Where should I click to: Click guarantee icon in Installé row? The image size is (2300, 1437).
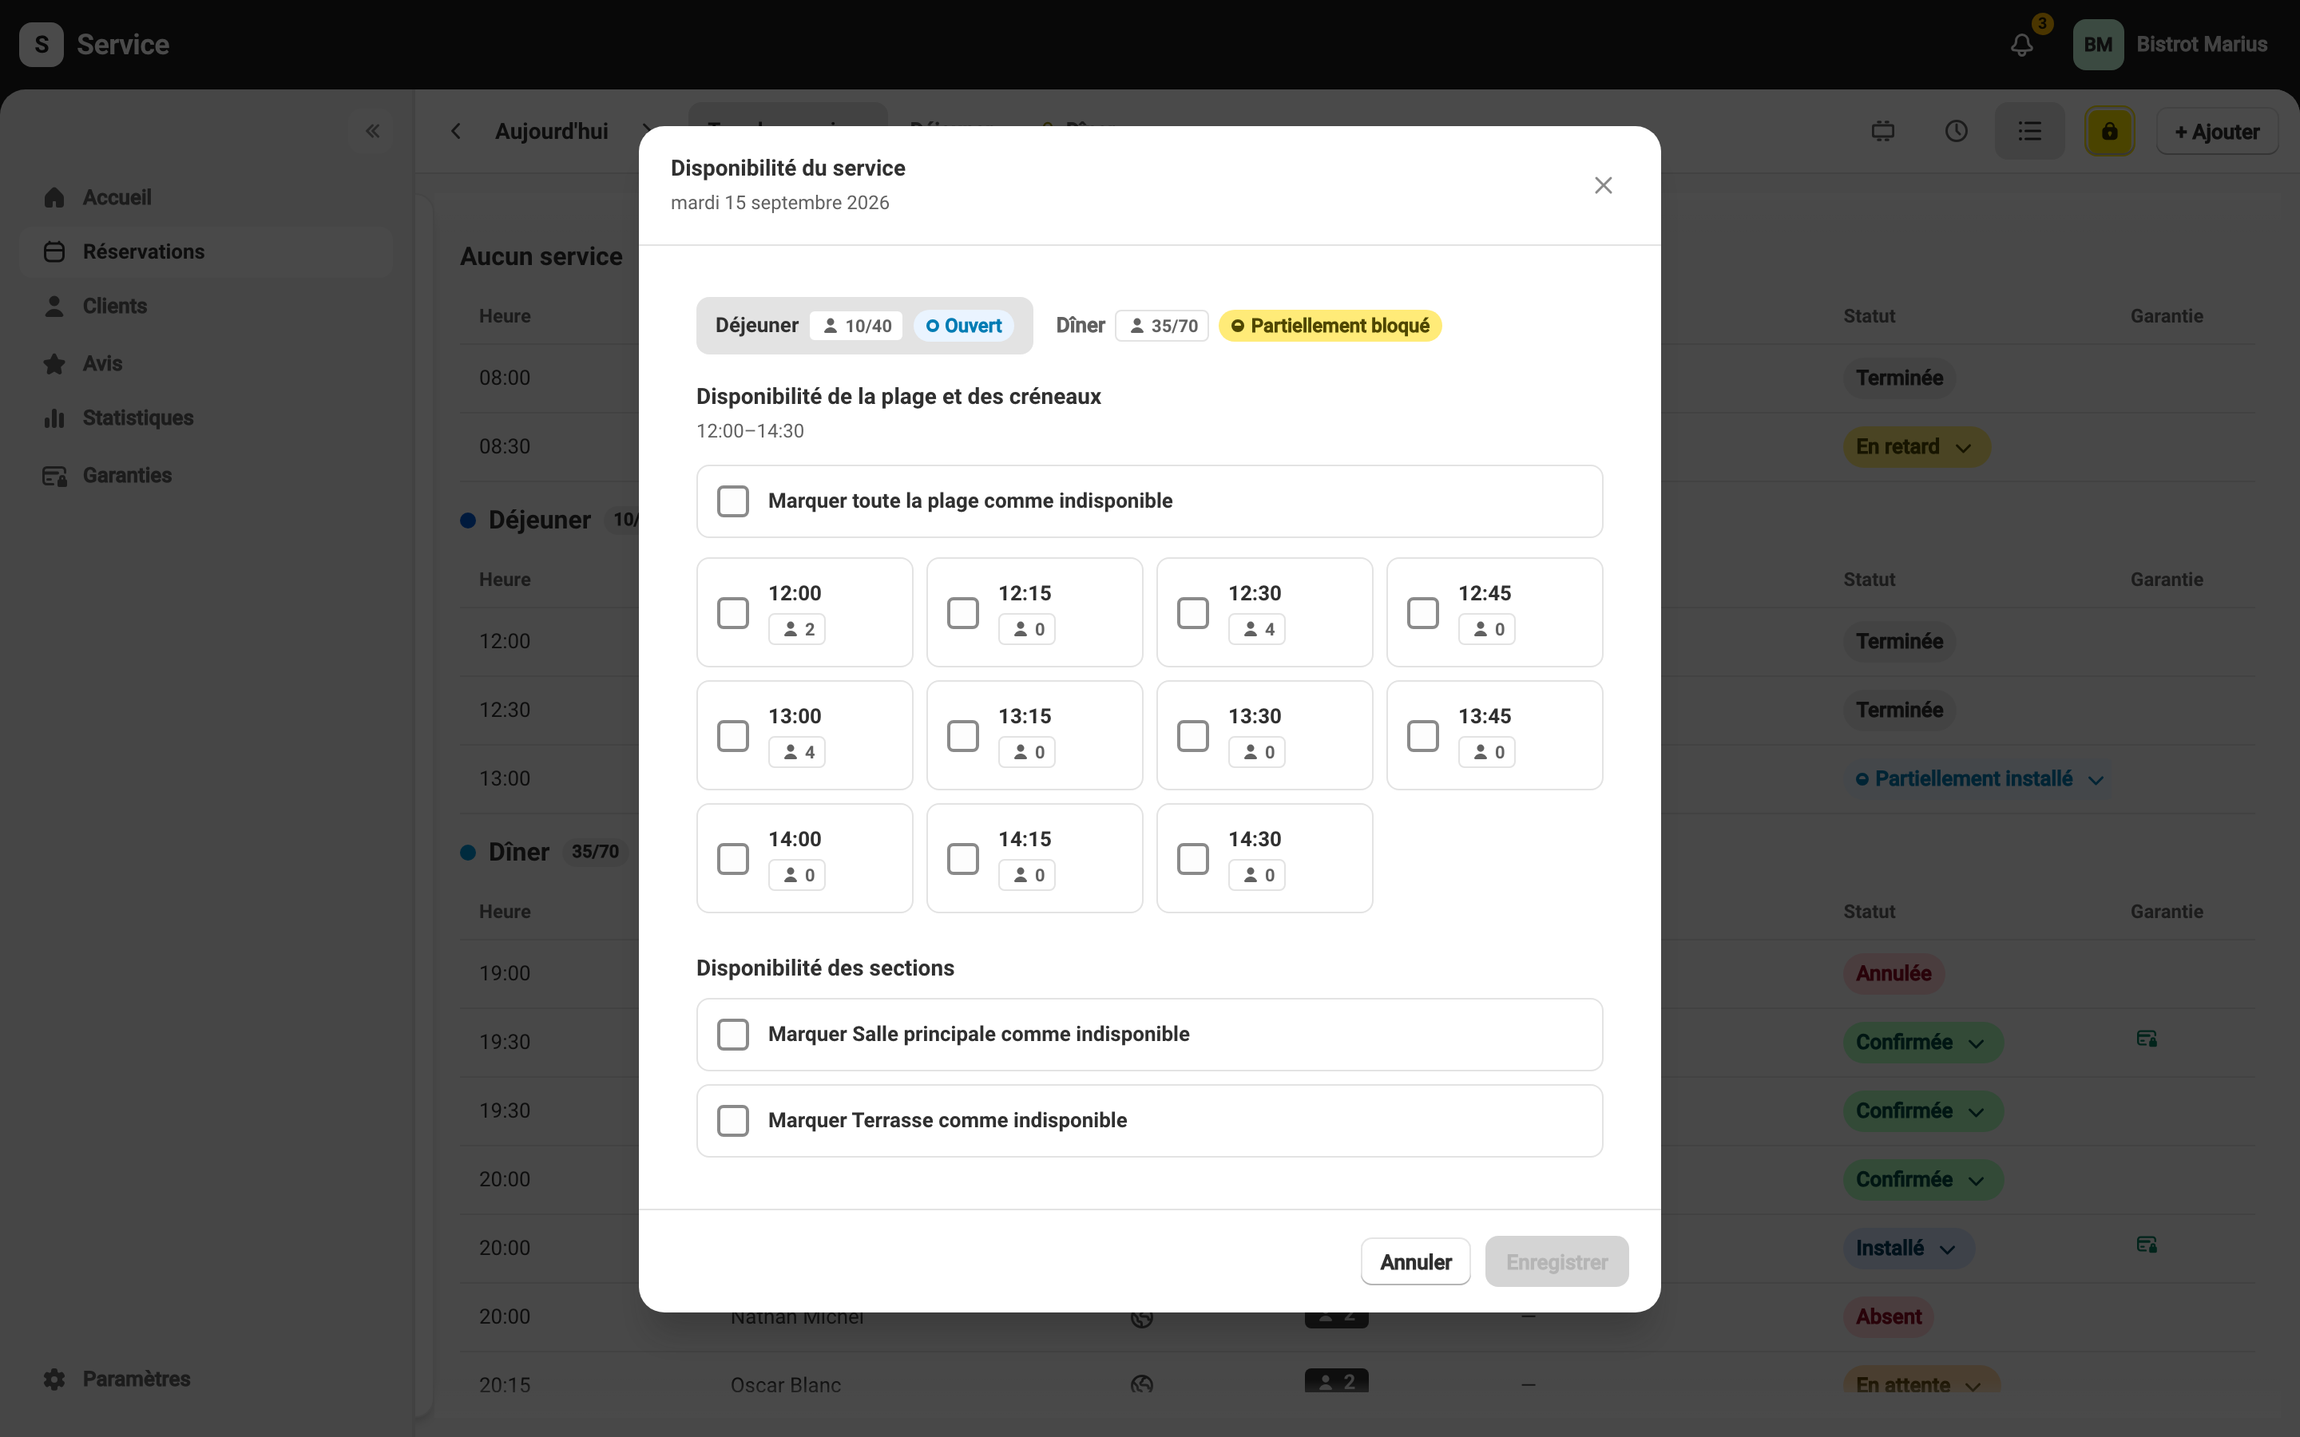pos(2146,1245)
